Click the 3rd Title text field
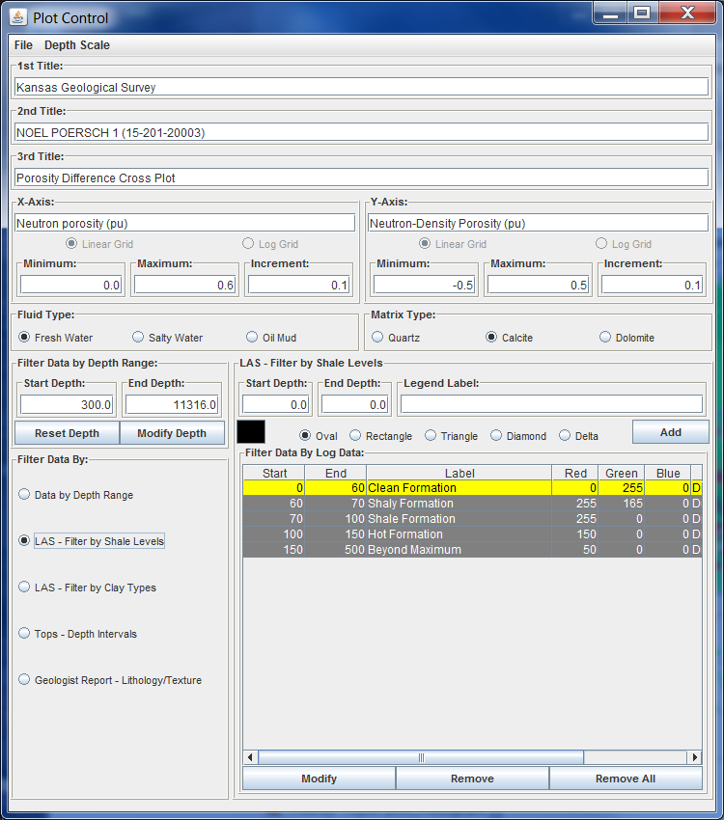724x820 pixels. point(361,178)
